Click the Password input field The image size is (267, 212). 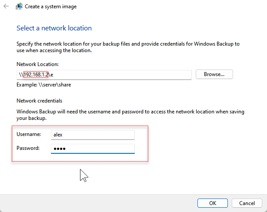(93, 149)
